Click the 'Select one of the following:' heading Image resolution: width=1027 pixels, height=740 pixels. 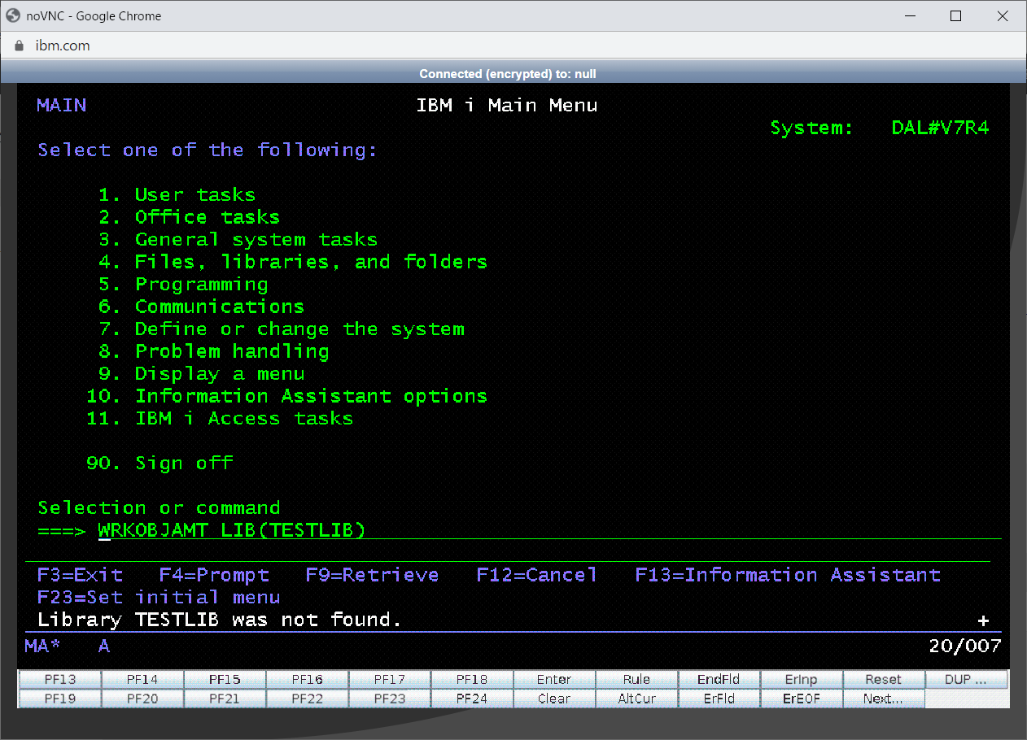208,150
